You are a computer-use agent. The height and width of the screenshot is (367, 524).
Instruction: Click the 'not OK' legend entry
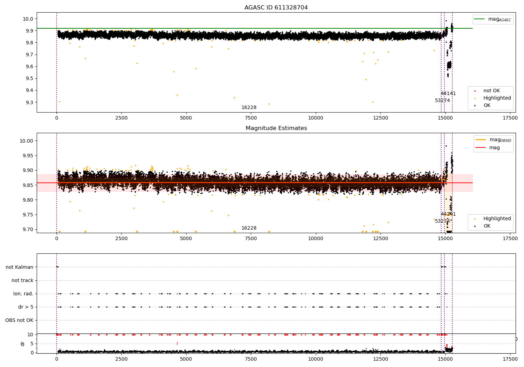[491, 91]
